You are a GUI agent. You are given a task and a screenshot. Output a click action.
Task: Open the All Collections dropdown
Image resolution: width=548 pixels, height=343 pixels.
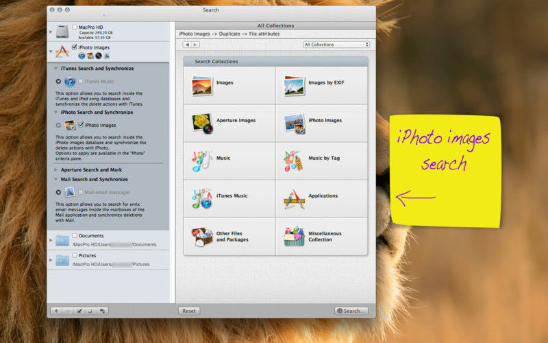coord(336,45)
